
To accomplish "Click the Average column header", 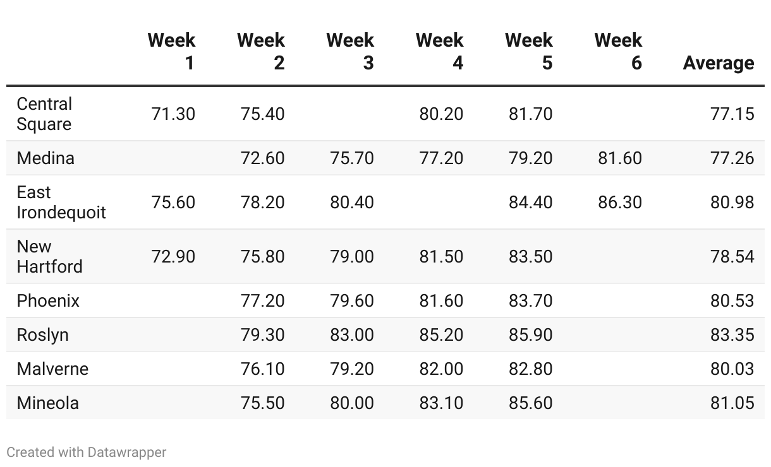I will point(718,62).
